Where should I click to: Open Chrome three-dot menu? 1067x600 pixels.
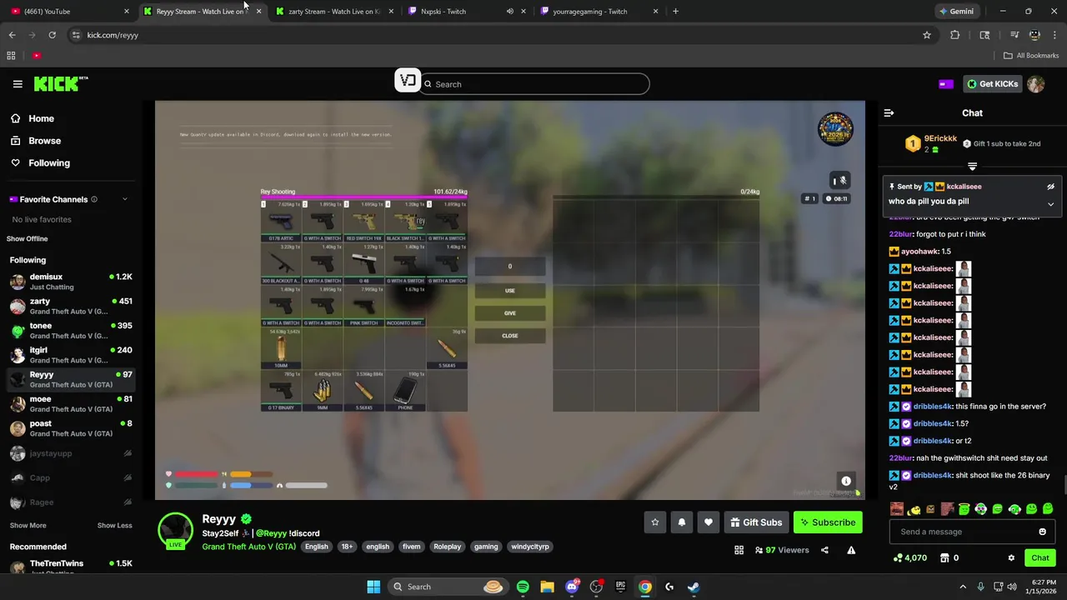pyautogui.click(x=1054, y=35)
